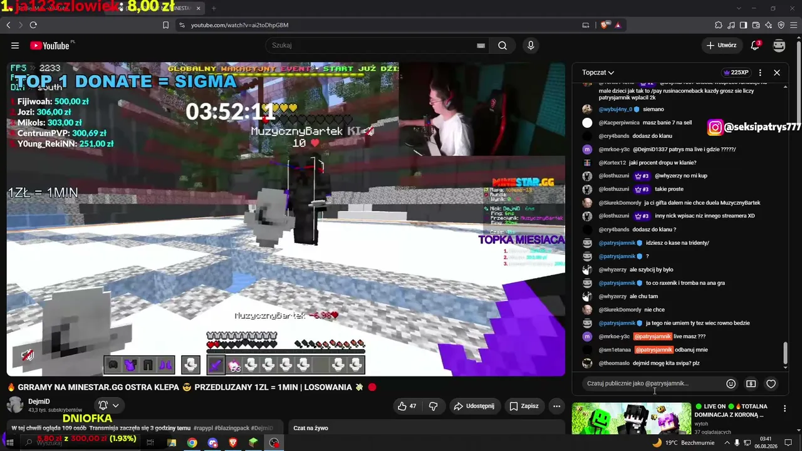Click the browser address bar URL
The height and width of the screenshot is (451, 802).
[239, 25]
